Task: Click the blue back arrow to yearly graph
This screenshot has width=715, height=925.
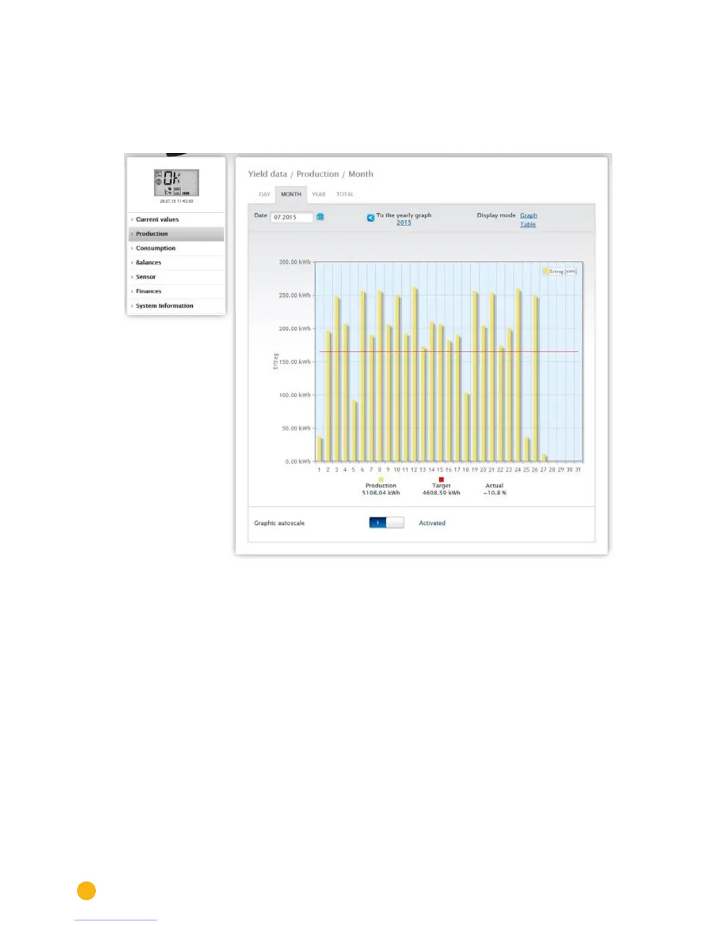Action: tap(370, 218)
